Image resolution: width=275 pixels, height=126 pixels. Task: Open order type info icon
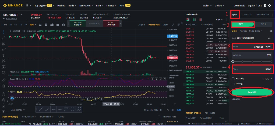(271, 31)
